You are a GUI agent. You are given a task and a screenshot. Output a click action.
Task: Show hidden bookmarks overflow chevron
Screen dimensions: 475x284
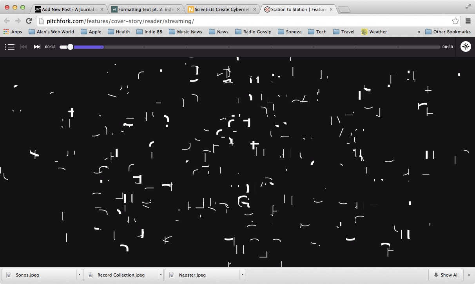coord(419,32)
